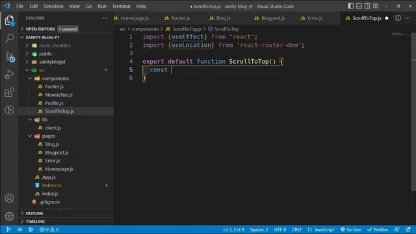Change UTF-8 encoding in status bar
The image size is (416, 234).
click(x=280, y=229)
